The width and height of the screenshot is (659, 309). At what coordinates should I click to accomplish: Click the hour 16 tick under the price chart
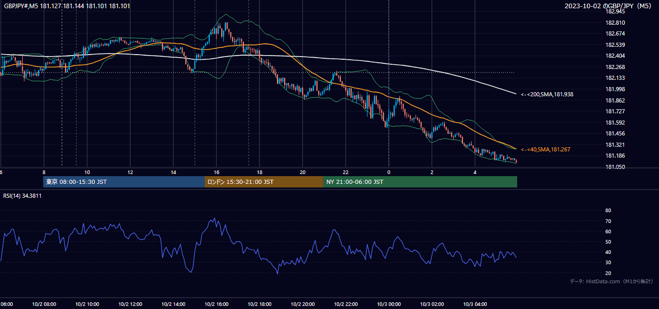(x=217, y=172)
